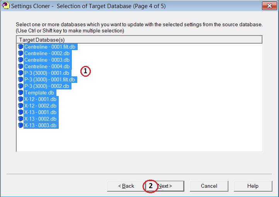
Task: Choose P-3 (3000) - 0001.filt.db entry
Action: [49, 79]
